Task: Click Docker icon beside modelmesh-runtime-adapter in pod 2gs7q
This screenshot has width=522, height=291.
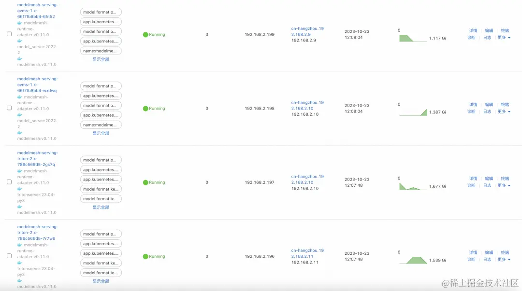Action: point(20,171)
